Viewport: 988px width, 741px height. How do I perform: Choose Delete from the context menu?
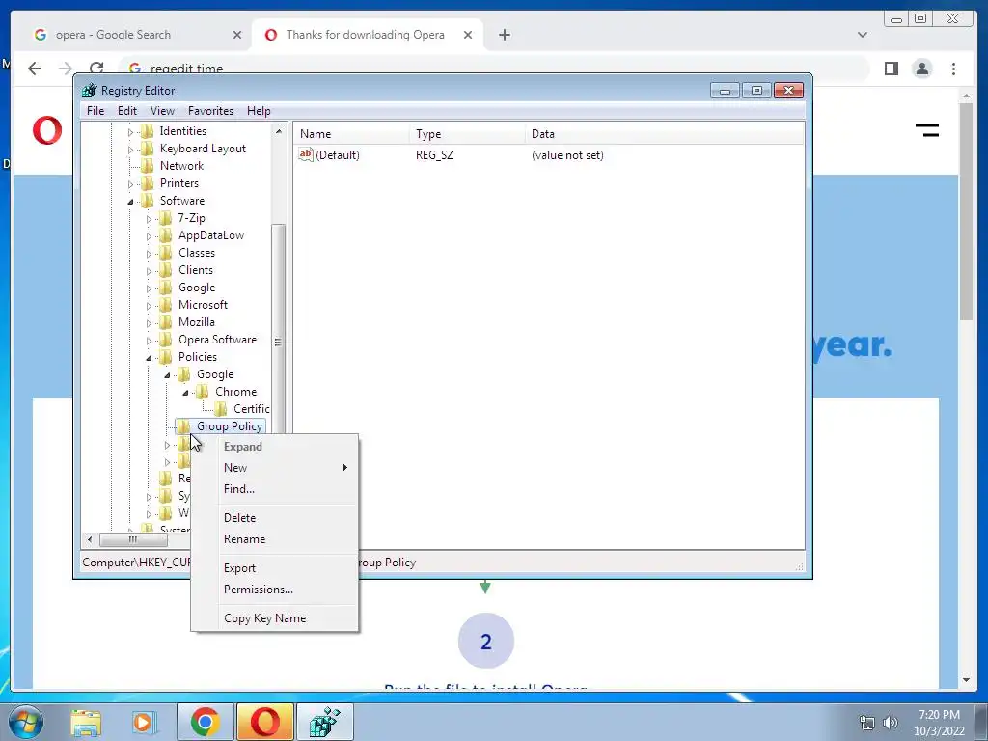pos(239,518)
